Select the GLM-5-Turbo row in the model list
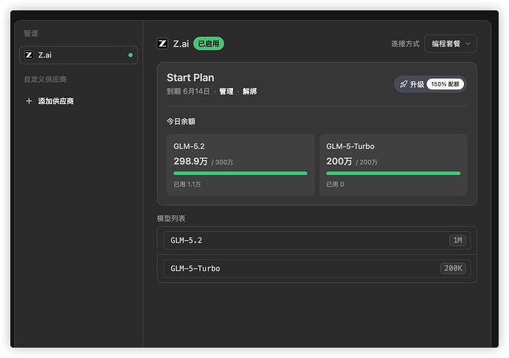Viewport: 509px width, 358px height. [x=316, y=269]
